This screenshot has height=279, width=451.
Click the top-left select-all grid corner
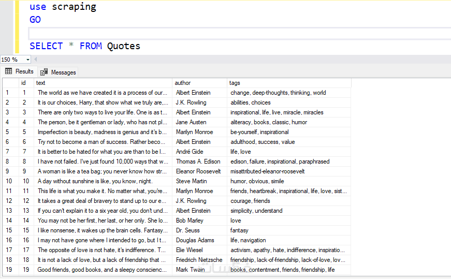[x=10, y=83]
